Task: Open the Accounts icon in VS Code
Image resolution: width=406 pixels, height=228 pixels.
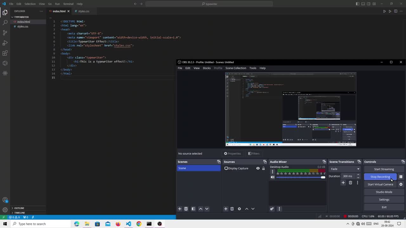Action: point(5,200)
